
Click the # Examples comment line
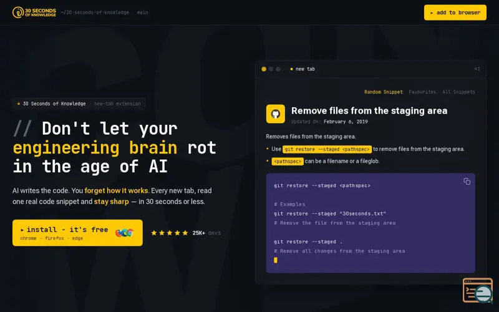(289, 205)
